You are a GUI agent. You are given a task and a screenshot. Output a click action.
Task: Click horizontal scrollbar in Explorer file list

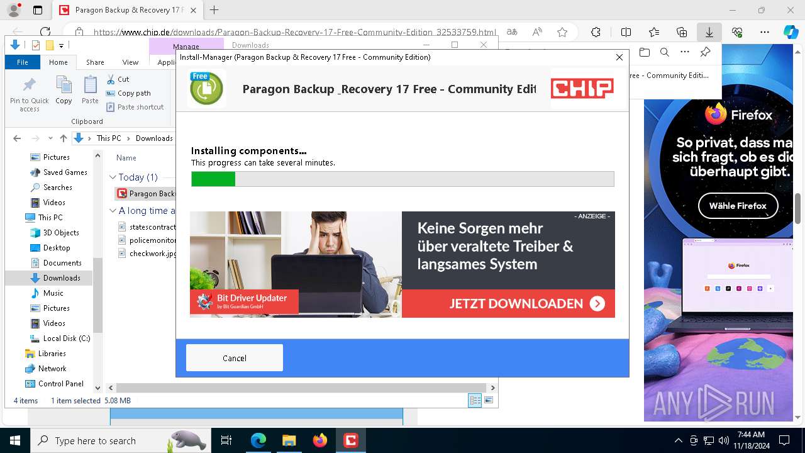[301, 388]
